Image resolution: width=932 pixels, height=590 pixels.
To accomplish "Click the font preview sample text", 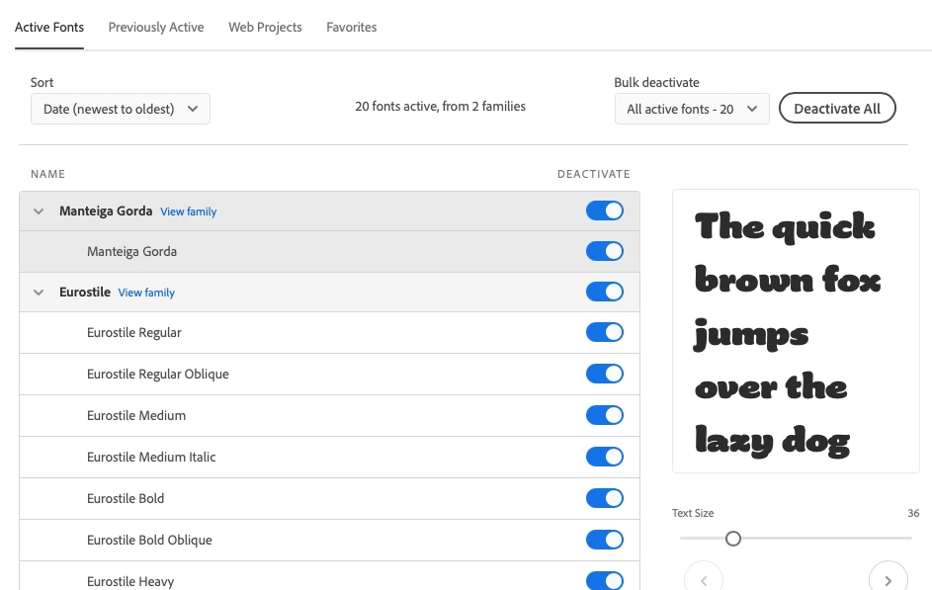I will click(x=787, y=334).
